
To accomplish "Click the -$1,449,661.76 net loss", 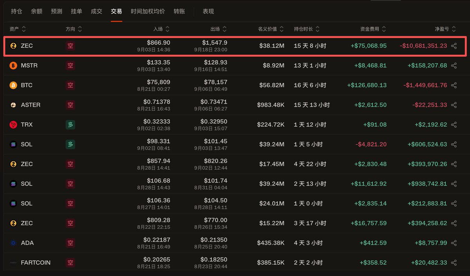I will (425, 85).
